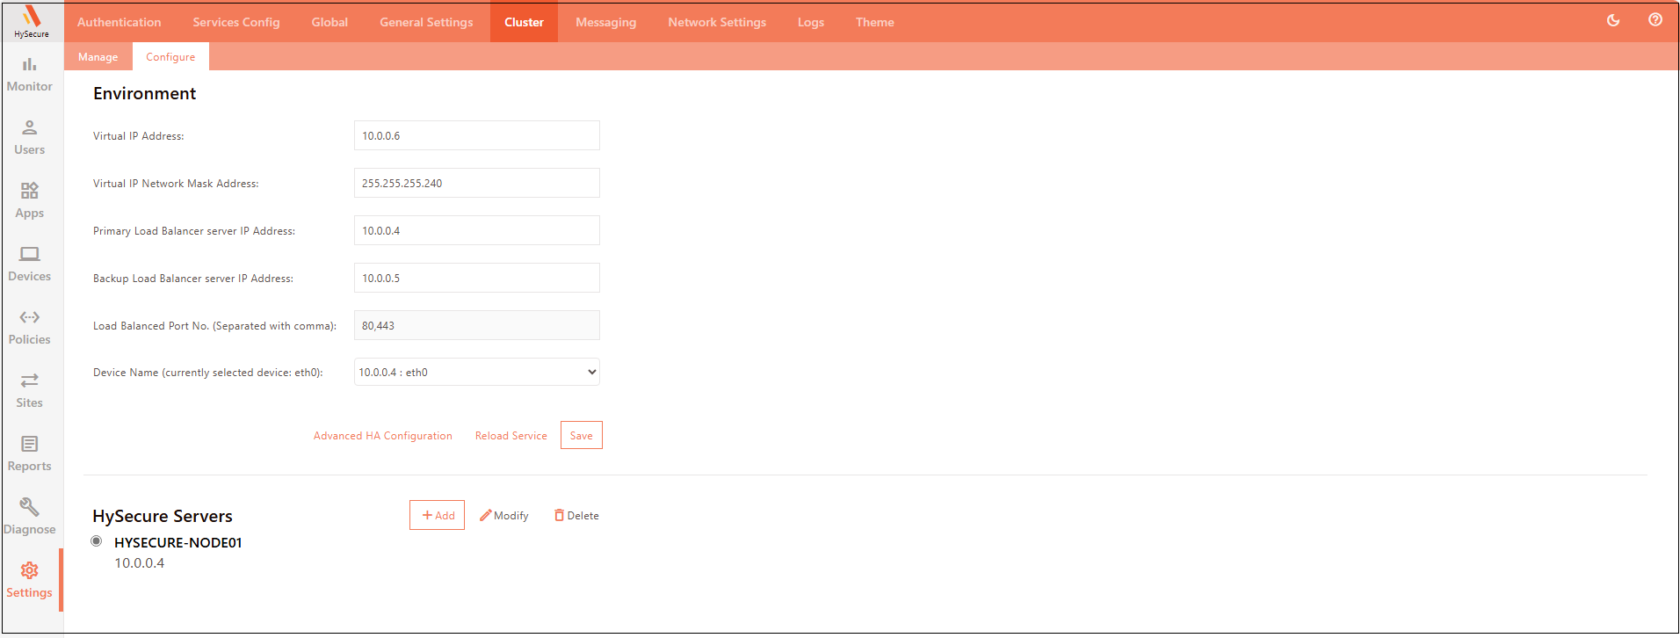The height and width of the screenshot is (638, 1680).
Task: Open Reports in the sidebar
Action: tap(30, 454)
